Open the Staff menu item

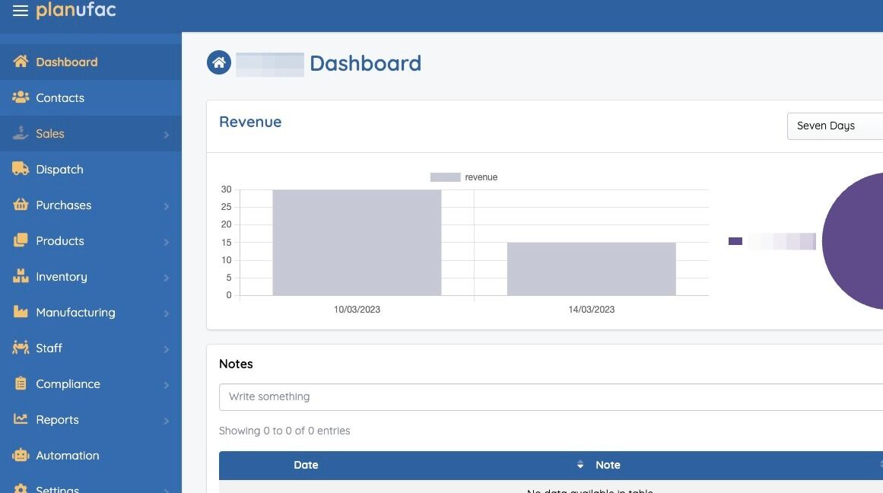pyautogui.click(x=91, y=348)
